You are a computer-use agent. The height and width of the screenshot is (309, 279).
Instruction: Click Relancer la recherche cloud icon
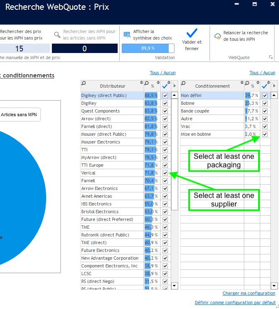(x=217, y=36)
